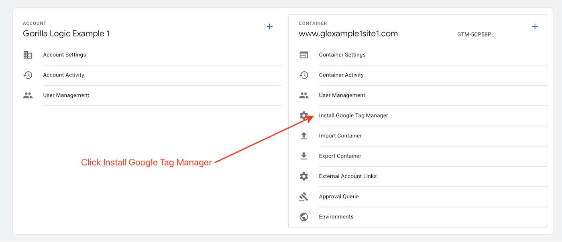Click the Account Activity history icon
Viewport: 562px width, 242px height.
click(28, 75)
